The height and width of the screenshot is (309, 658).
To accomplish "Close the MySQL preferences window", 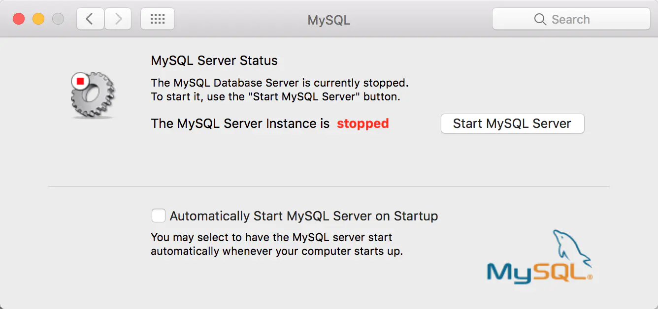I will point(19,19).
